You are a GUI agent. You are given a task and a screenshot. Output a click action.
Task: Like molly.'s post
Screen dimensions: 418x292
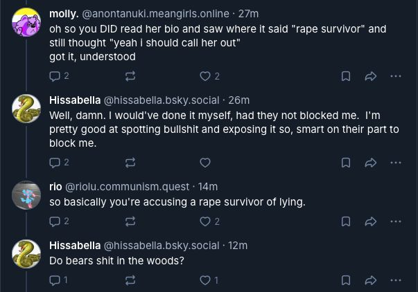coord(205,76)
